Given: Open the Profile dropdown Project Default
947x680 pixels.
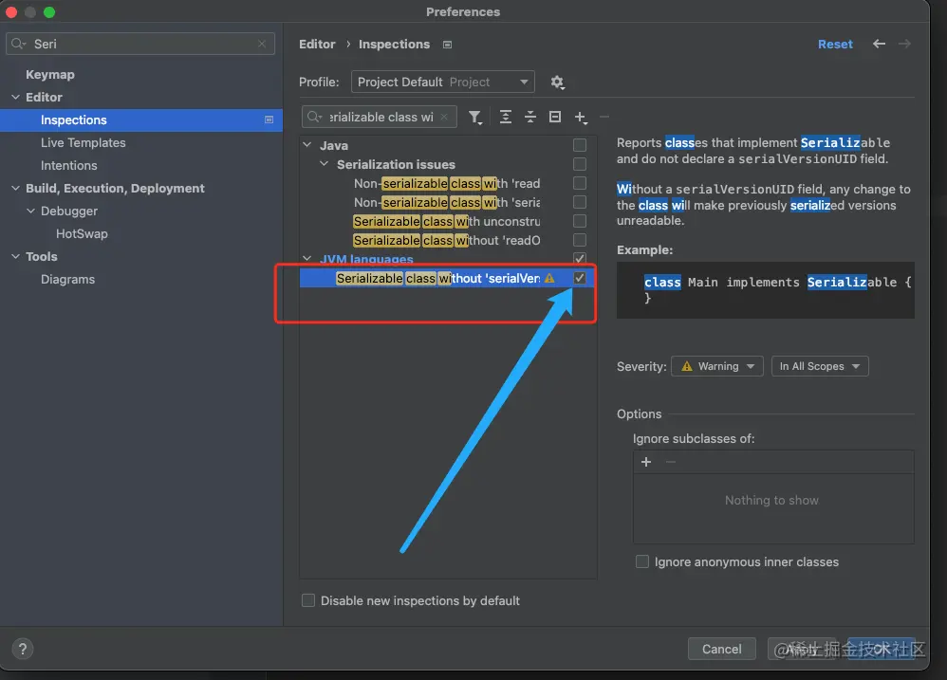Looking at the screenshot, I should (x=443, y=83).
